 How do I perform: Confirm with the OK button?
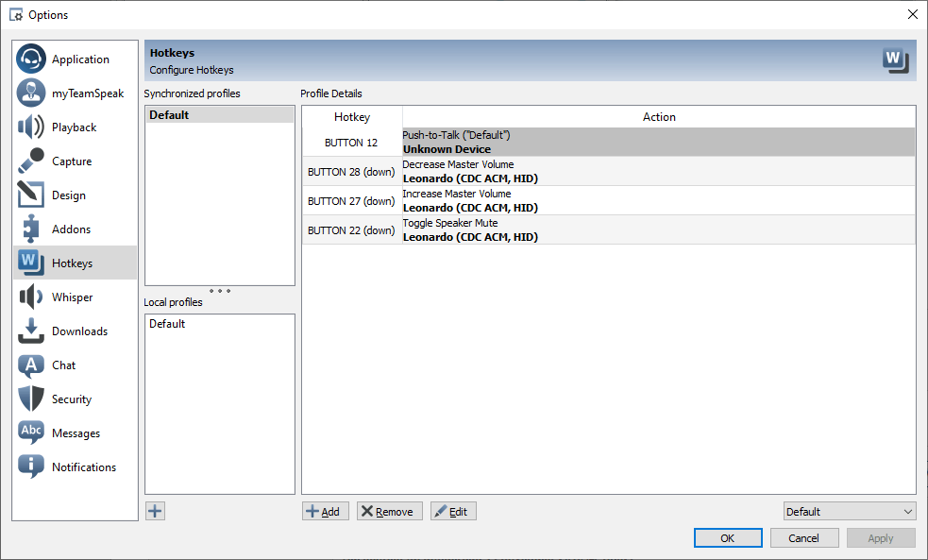(727, 538)
